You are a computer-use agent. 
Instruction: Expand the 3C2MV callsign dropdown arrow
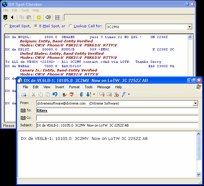pos(189,27)
